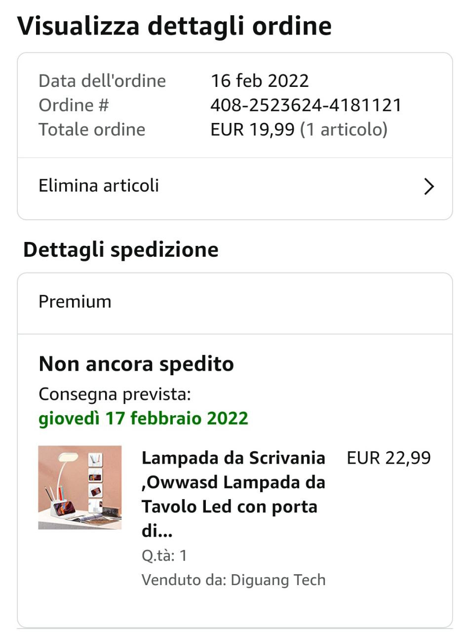Tap the quantity Q.tà: 1 text
This screenshot has height=632, width=469.
(164, 556)
